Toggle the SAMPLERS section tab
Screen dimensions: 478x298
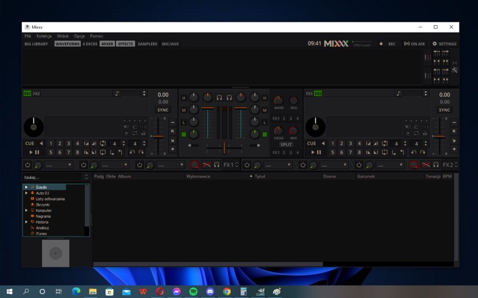pos(148,44)
